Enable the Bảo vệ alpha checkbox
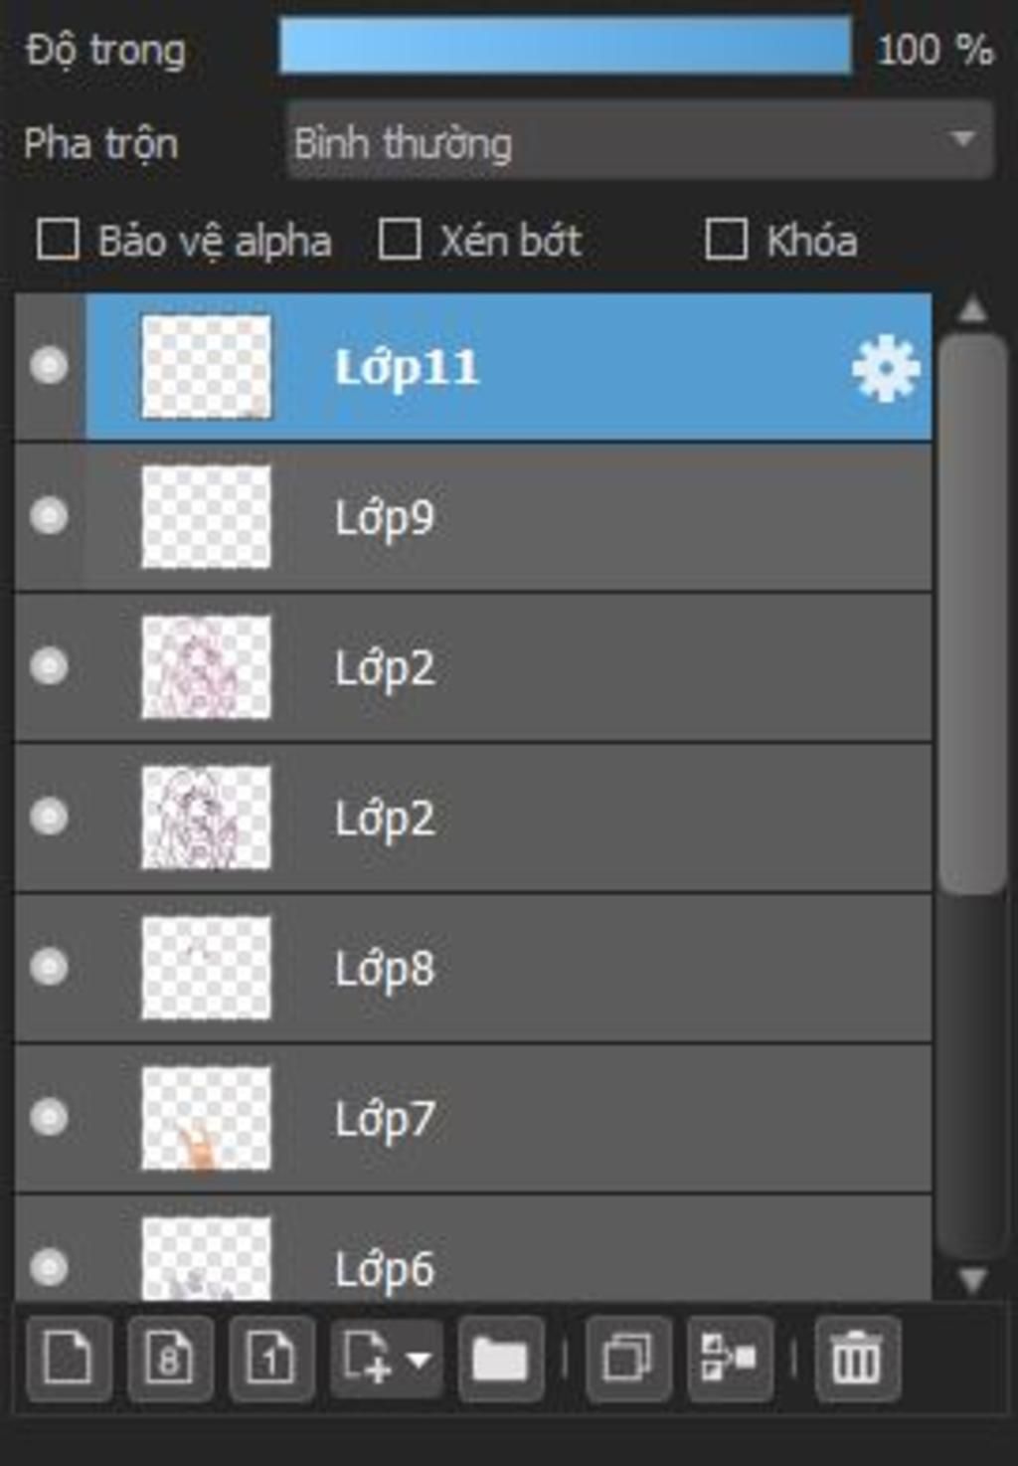This screenshot has height=1466, width=1018. point(58,240)
